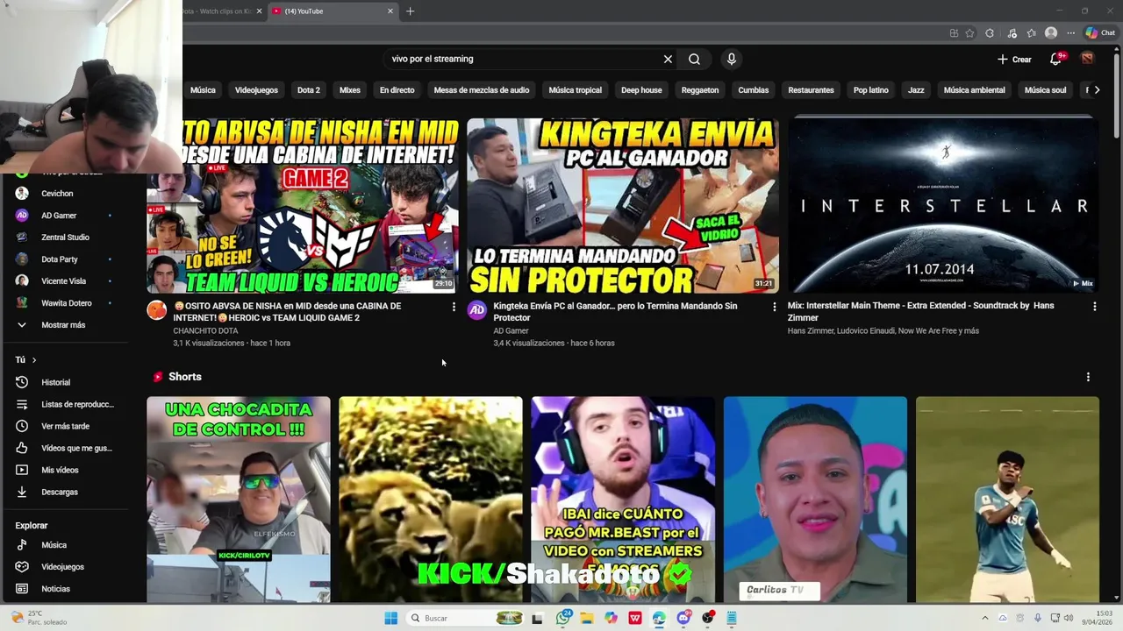1123x631 pixels.
Task: Click the YouTube search magnifier button
Action: [694, 59]
